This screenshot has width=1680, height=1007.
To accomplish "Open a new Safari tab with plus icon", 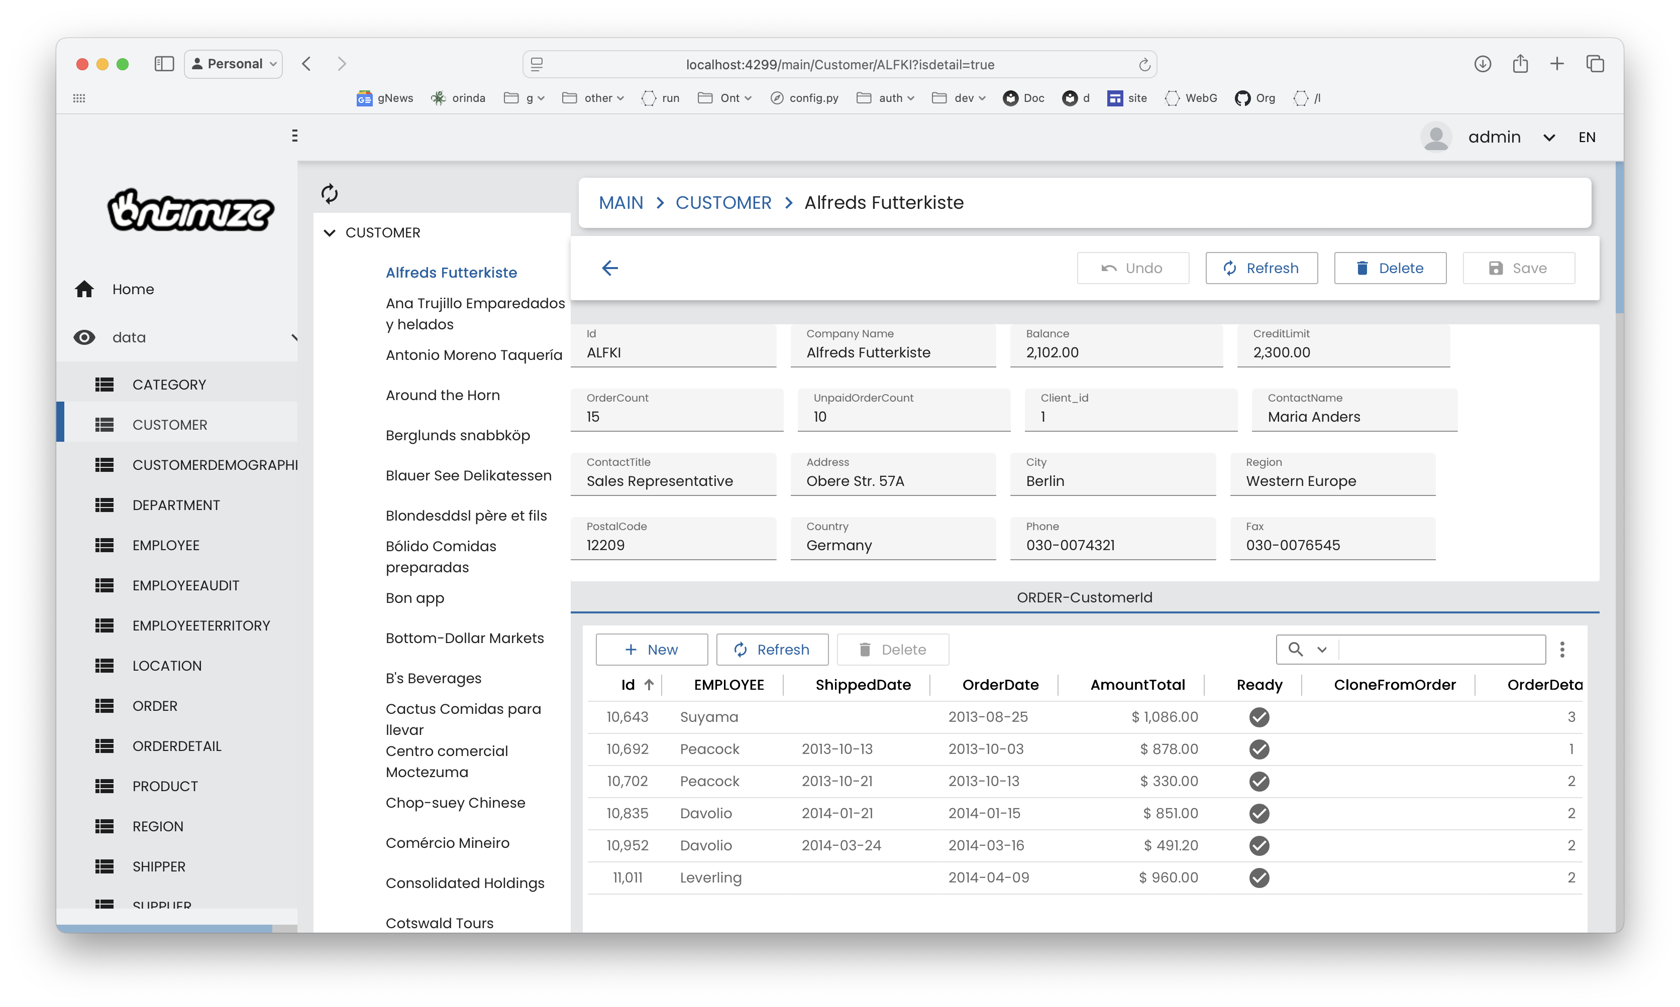I will pos(1557,64).
